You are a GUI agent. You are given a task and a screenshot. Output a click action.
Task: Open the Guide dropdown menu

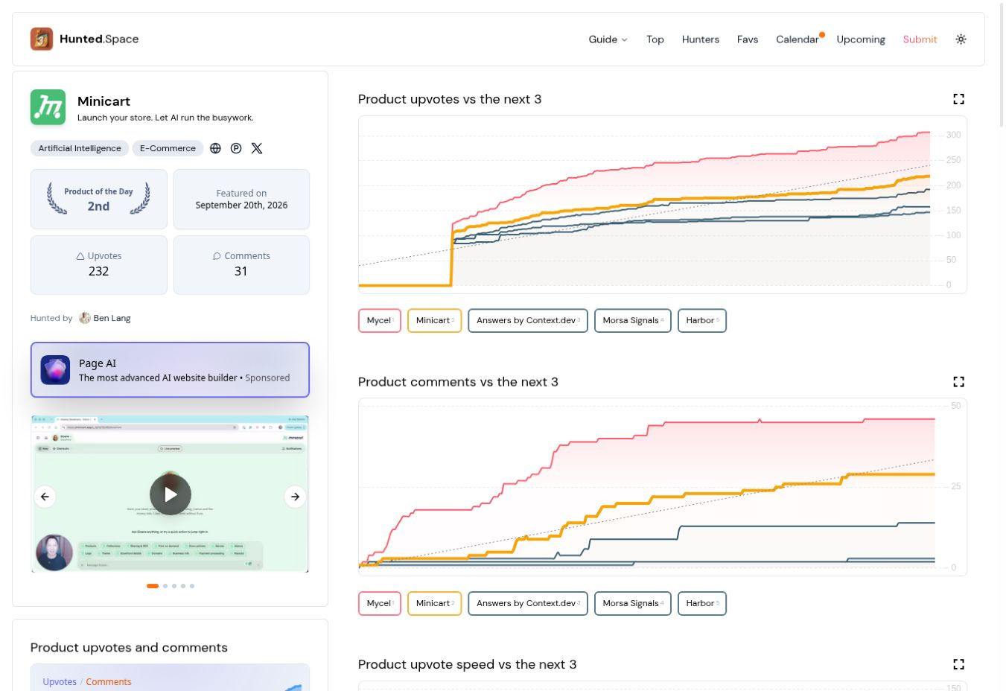coord(608,39)
